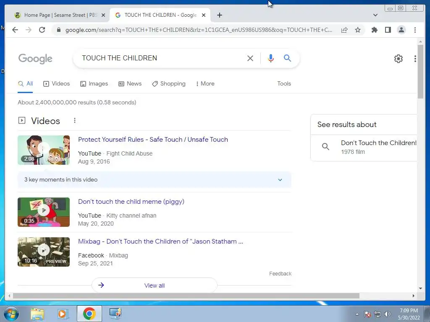Open Chrome's three-dot menu
The width and height of the screenshot is (430, 322).
tap(415, 30)
